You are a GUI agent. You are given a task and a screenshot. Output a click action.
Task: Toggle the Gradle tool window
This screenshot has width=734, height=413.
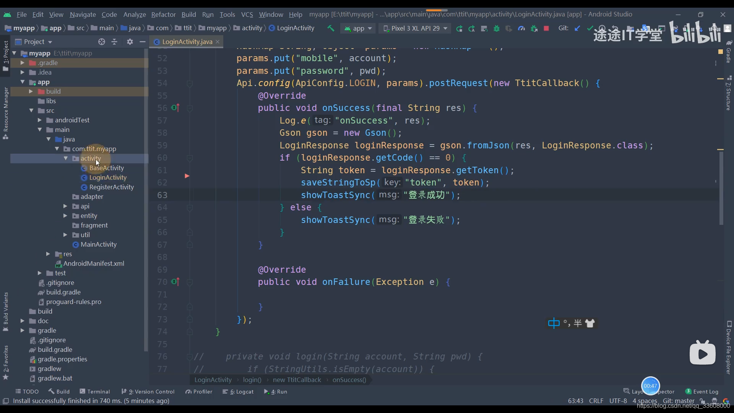pyautogui.click(x=729, y=52)
